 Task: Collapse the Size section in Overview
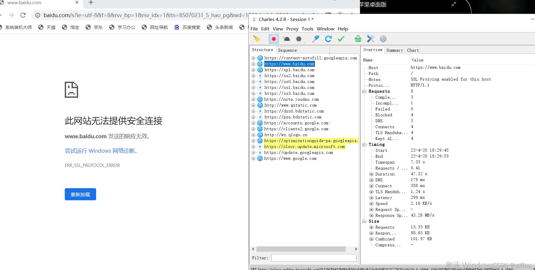tap(364, 221)
